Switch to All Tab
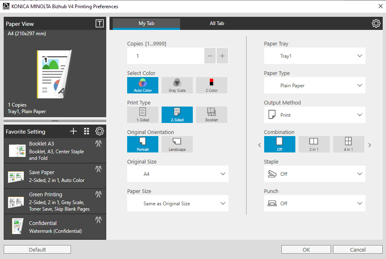386x259 pixels. 217,23
